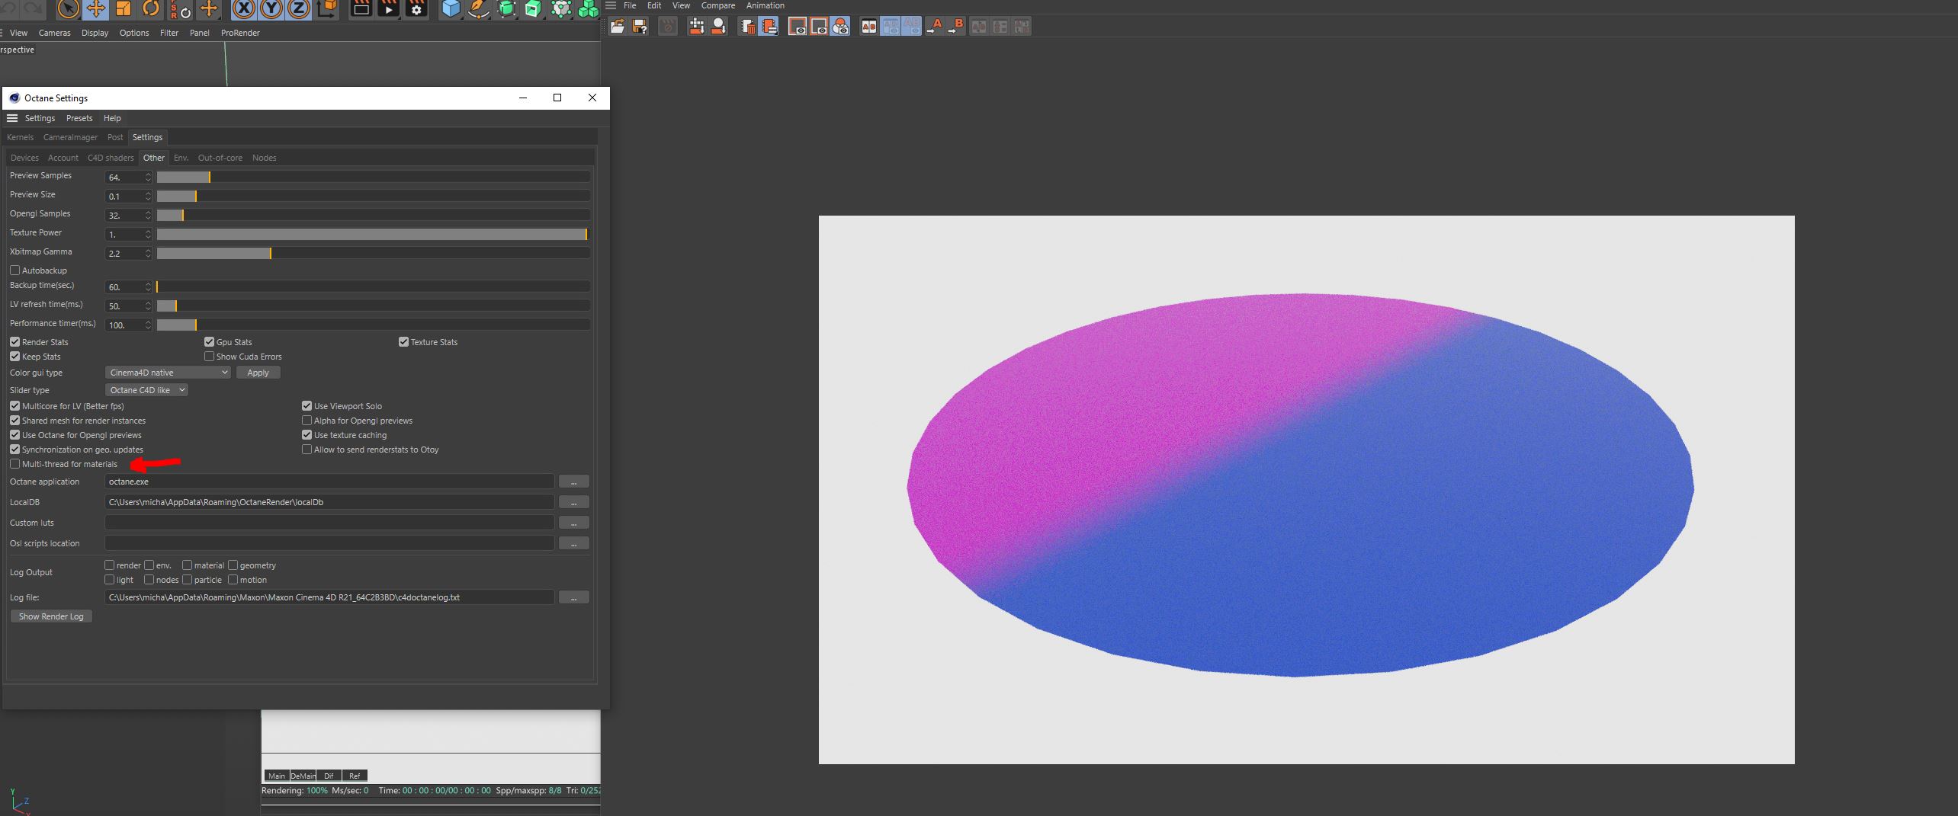Open Picture Viewer hamburger menu icon
The image size is (1958, 816).
pos(611,5)
